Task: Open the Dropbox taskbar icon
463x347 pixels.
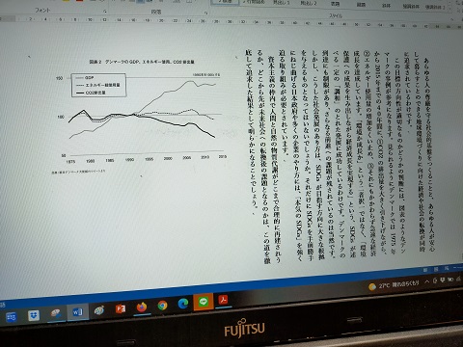Action: (34, 315)
